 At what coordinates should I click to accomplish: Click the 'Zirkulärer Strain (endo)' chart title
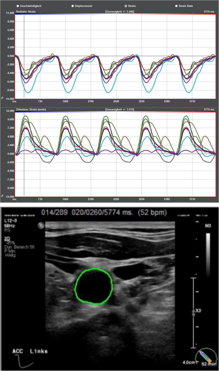[x=31, y=109]
